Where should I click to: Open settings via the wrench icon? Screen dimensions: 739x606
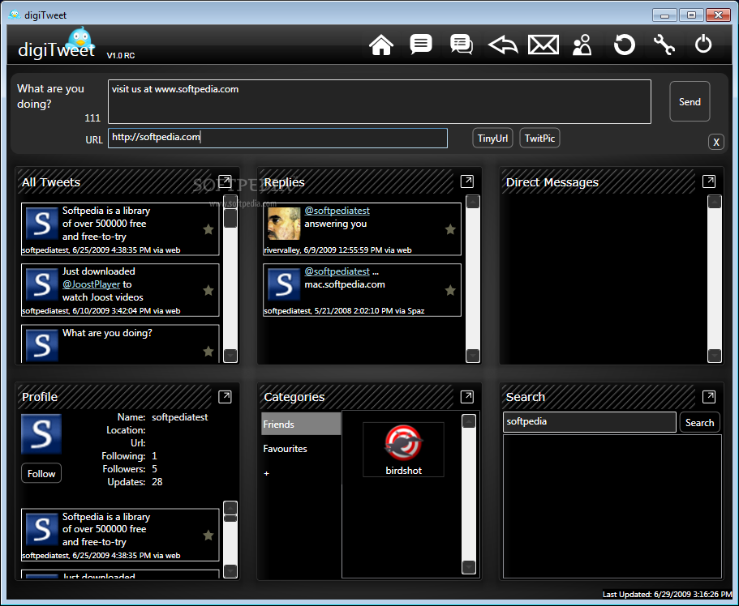click(664, 45)
